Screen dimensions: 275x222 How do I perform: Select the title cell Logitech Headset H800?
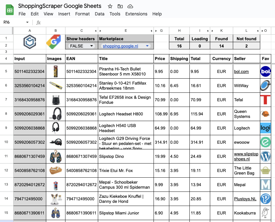126,114
